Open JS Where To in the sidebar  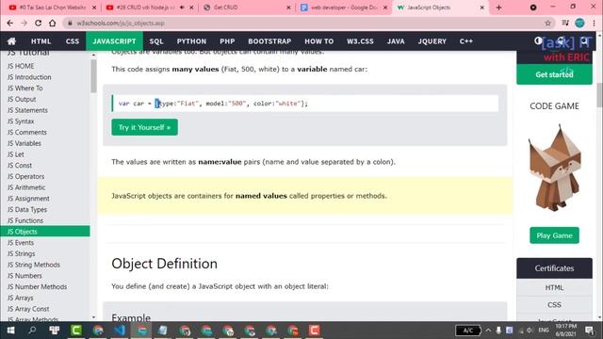[25, 88]
